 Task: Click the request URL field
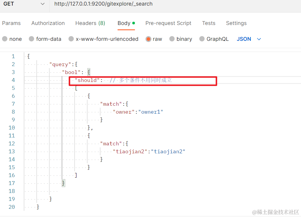[x=175, y=4]
